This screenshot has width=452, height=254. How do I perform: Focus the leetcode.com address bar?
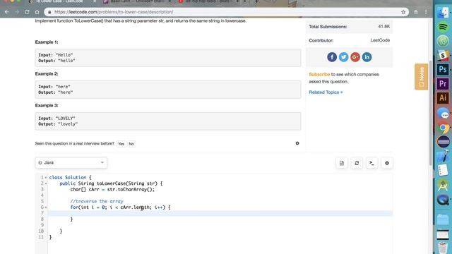[x=226, y=12]
